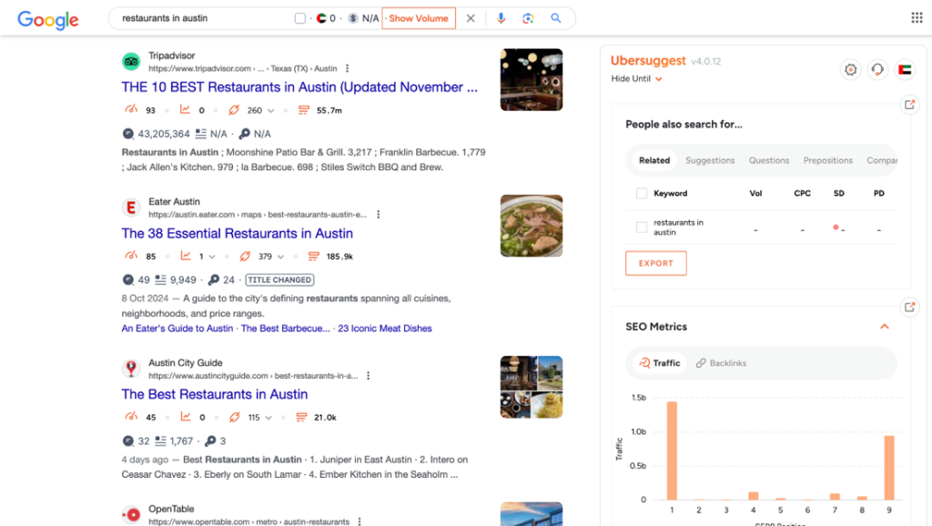
Task: Click the Vol column header
Action: pyautogui.click(x=755, y=193)
